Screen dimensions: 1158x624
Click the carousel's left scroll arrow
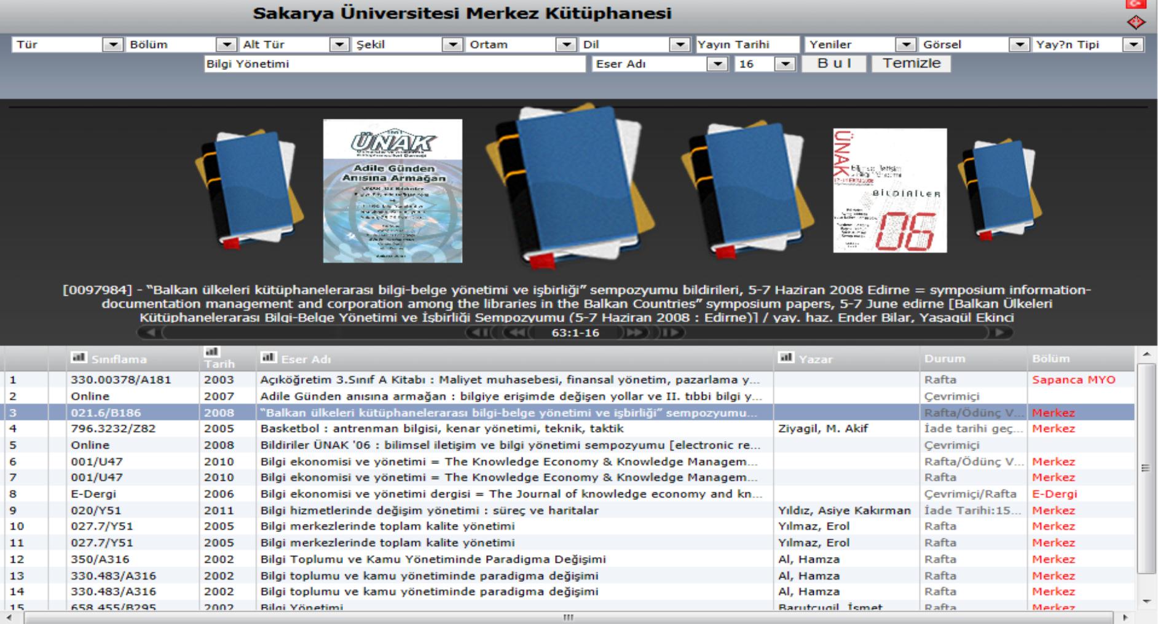150,333
